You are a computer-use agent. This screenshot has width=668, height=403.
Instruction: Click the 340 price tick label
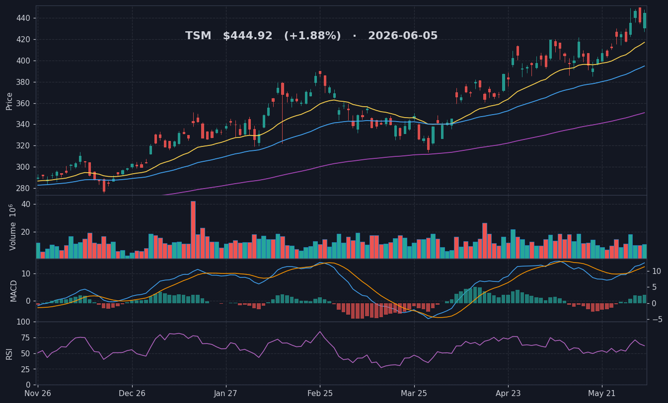tap(23, 125)
